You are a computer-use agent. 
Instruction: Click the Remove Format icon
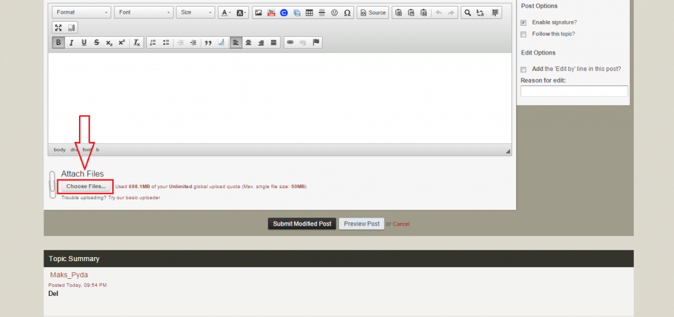(x=137, y=42)
